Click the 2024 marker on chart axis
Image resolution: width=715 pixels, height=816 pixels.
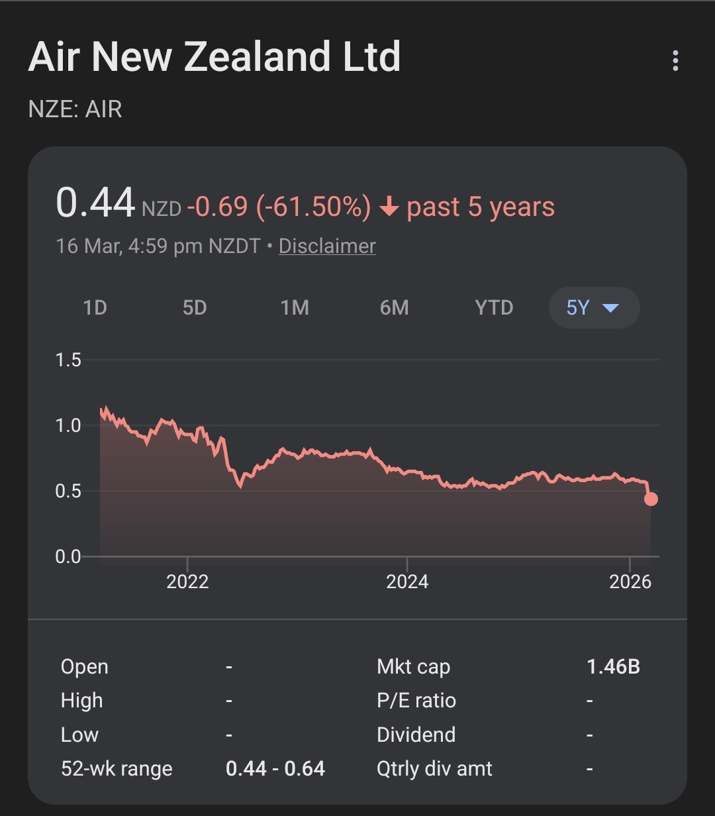pos(407,582)
